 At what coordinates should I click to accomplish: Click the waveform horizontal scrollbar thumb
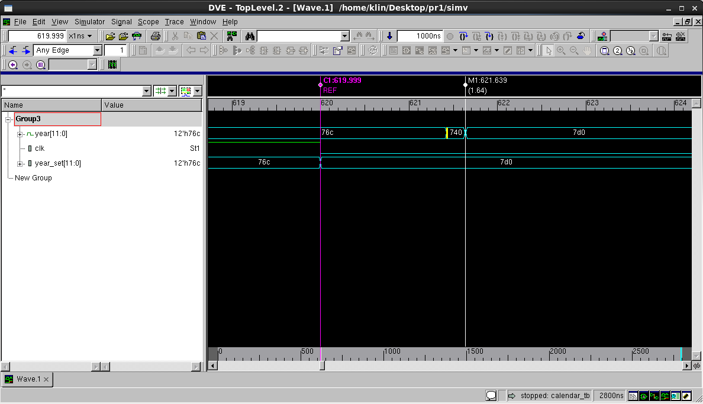pyautogui.click(x=322, y=366)
